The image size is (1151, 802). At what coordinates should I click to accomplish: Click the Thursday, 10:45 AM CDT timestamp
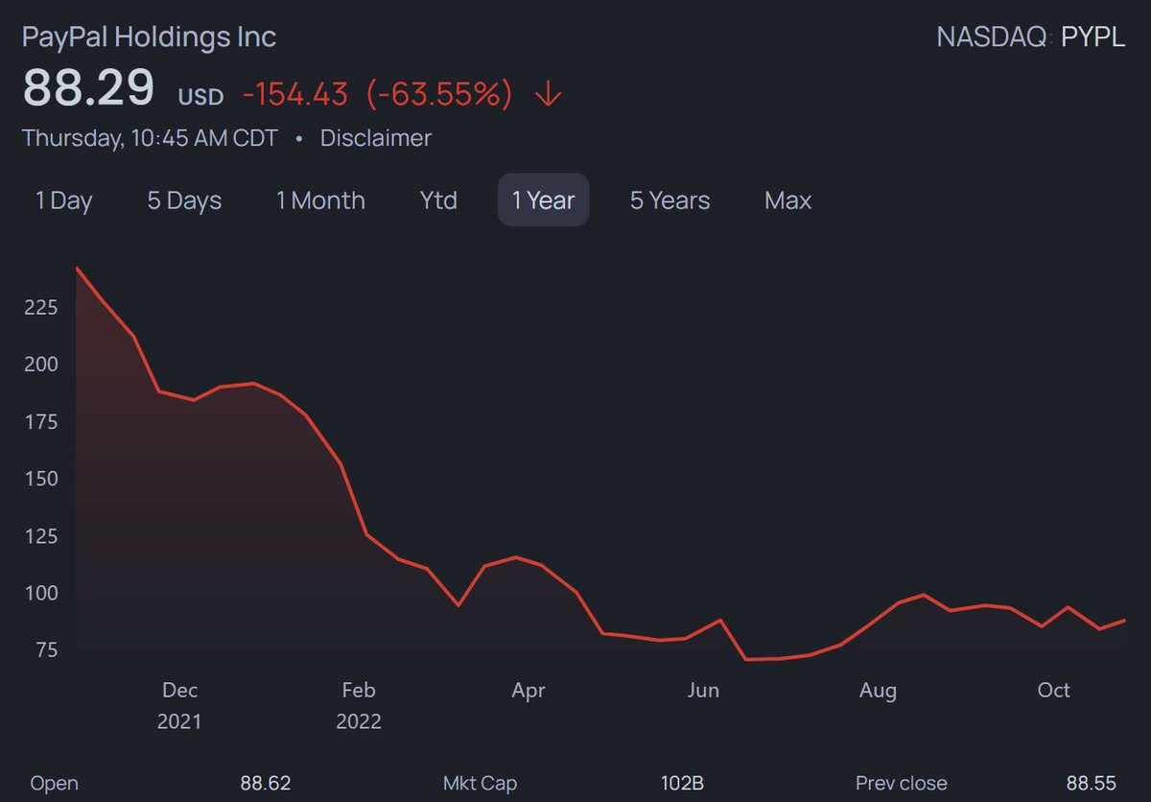point(150,138)
